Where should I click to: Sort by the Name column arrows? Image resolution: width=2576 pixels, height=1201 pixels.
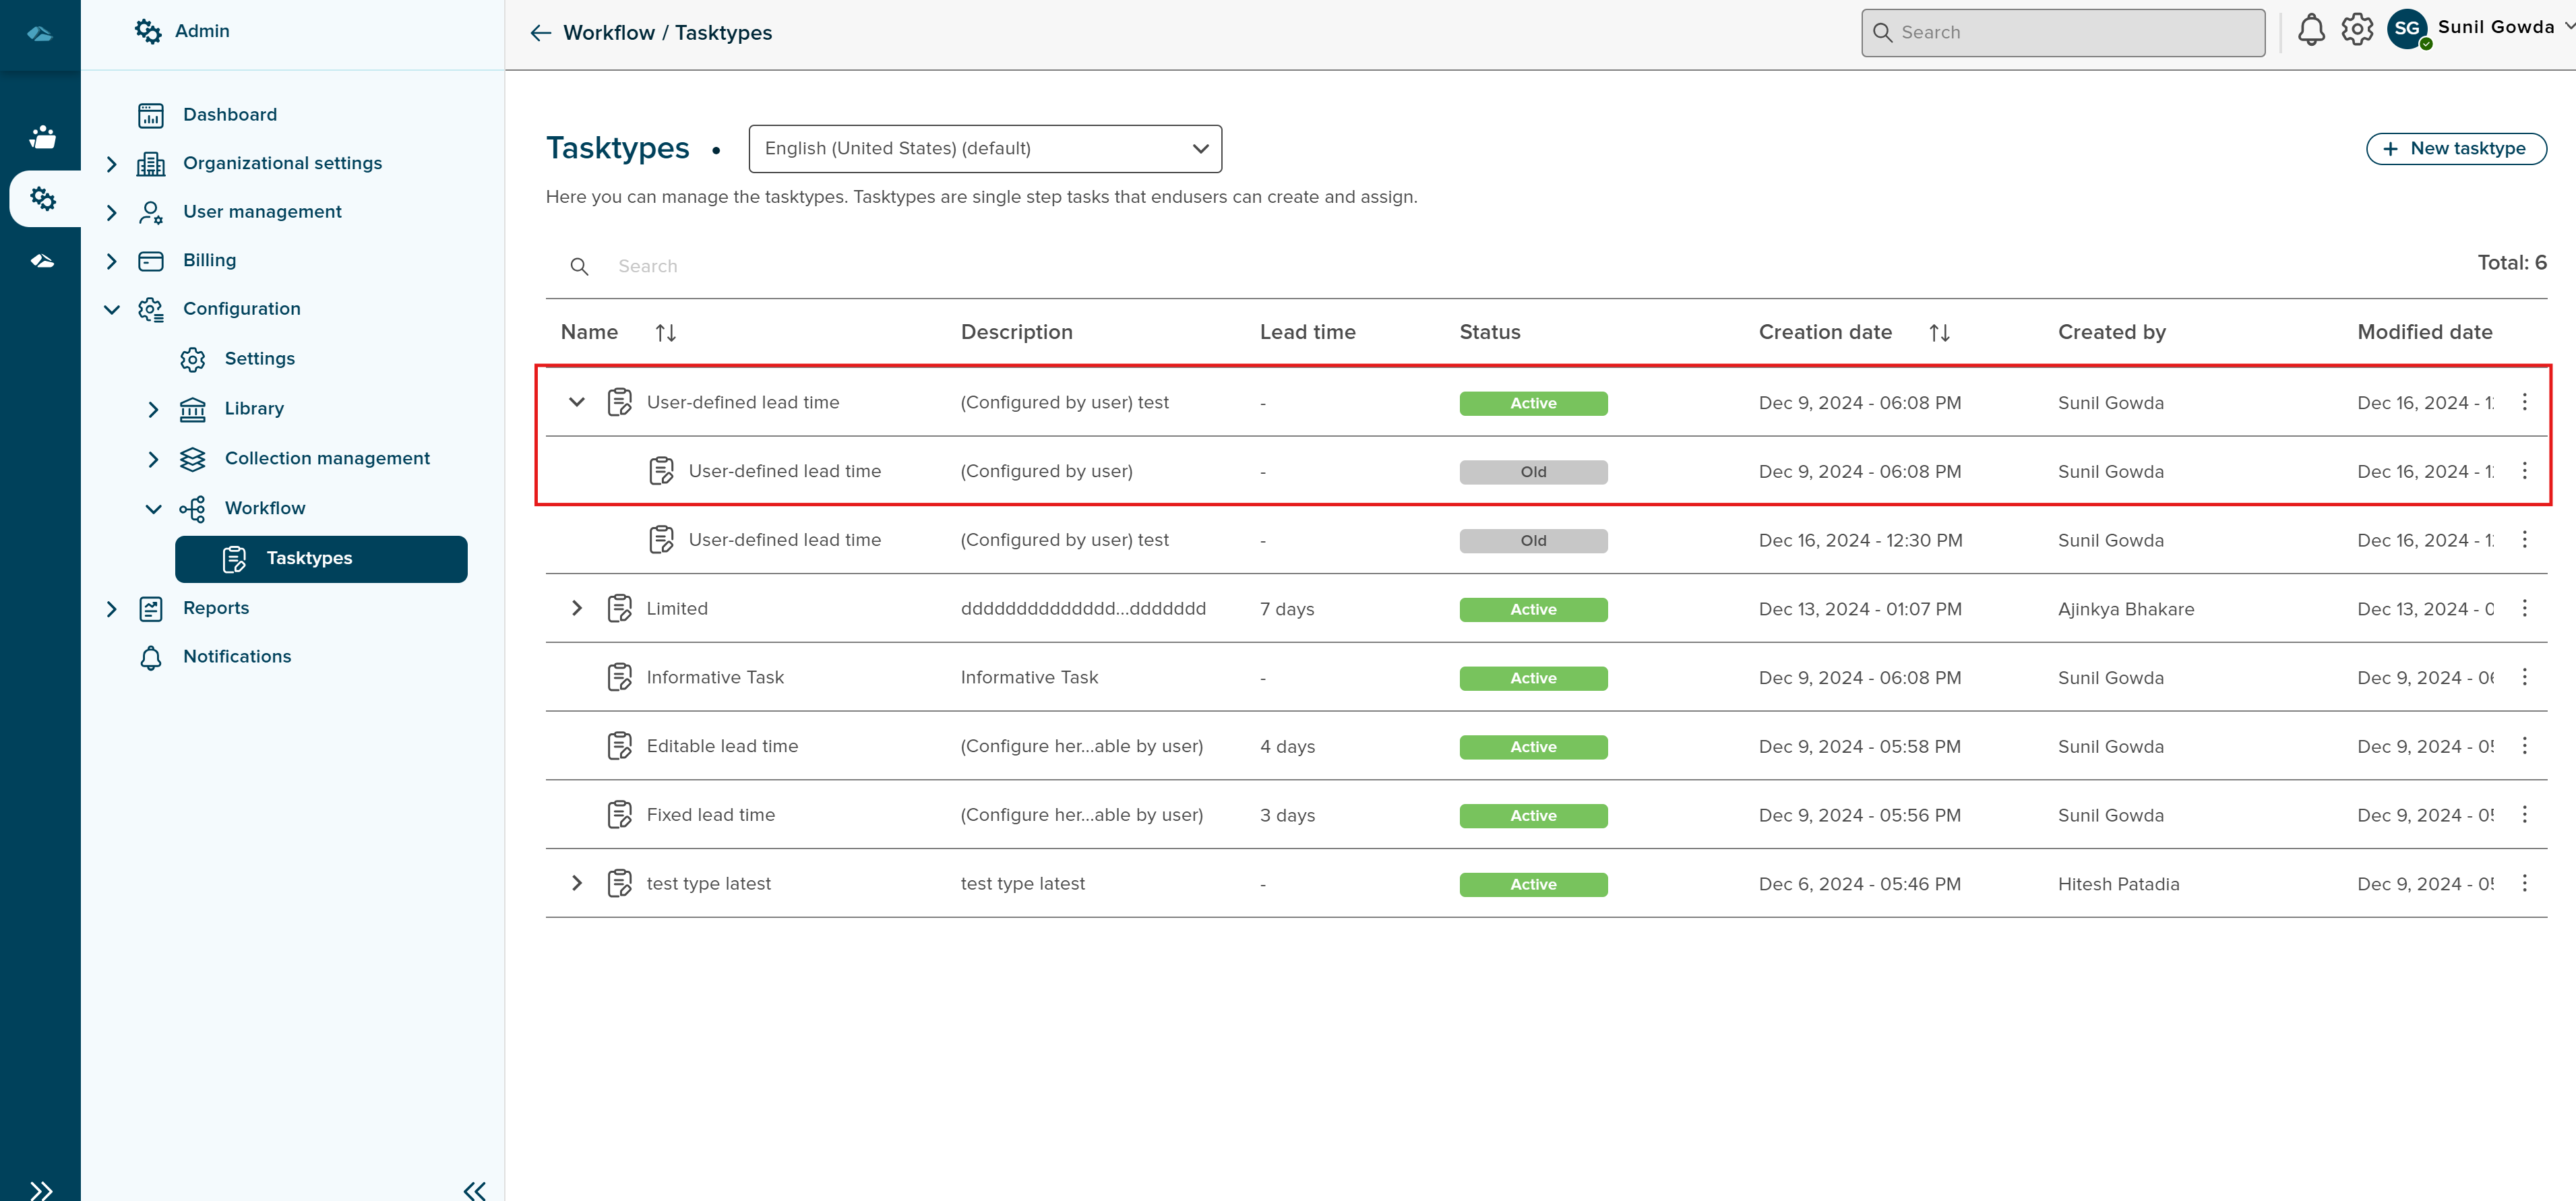666,333
